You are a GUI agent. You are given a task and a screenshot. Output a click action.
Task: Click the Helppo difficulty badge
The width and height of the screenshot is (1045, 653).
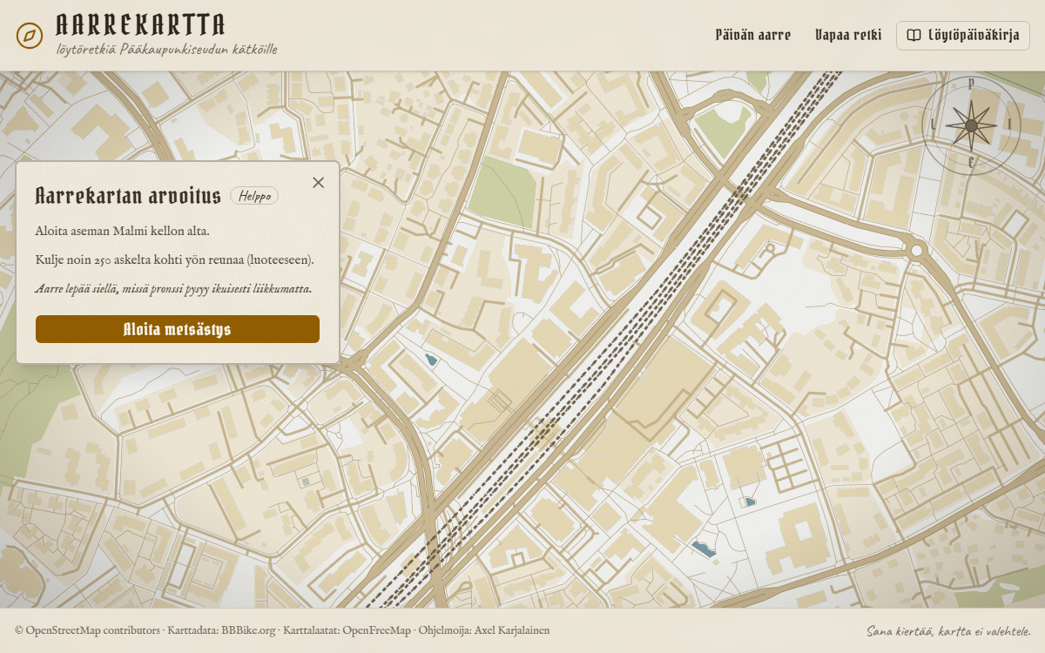pyautogui.click(x=254, y=196)
